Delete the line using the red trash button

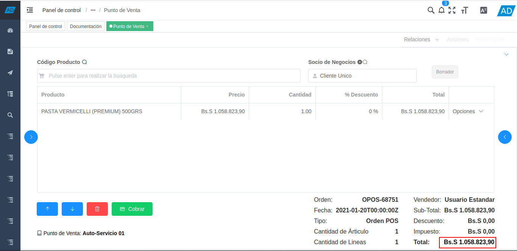[x=97, y=209]
